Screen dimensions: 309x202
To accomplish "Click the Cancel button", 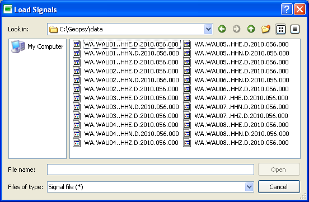I will [279, 187].
